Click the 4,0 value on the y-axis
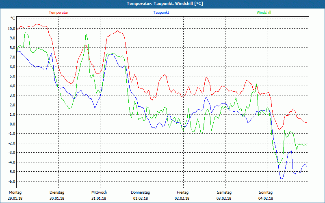The height and width of the screenshot is (203, 325). [x=12, y=86]
